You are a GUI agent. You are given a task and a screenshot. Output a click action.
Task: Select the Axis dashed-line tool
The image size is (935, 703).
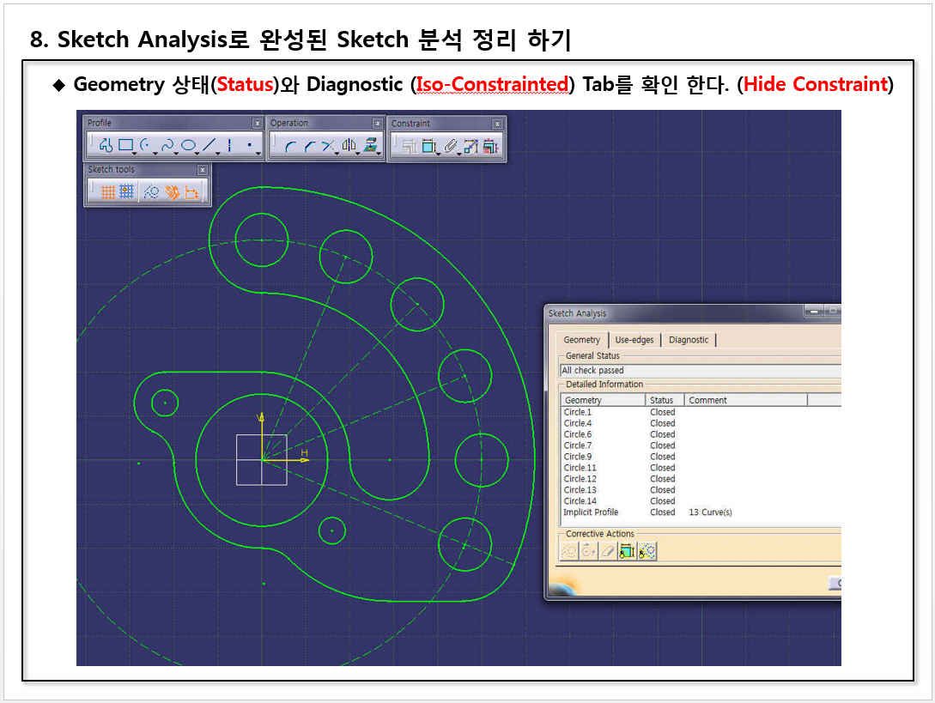[x=229, y=146]
